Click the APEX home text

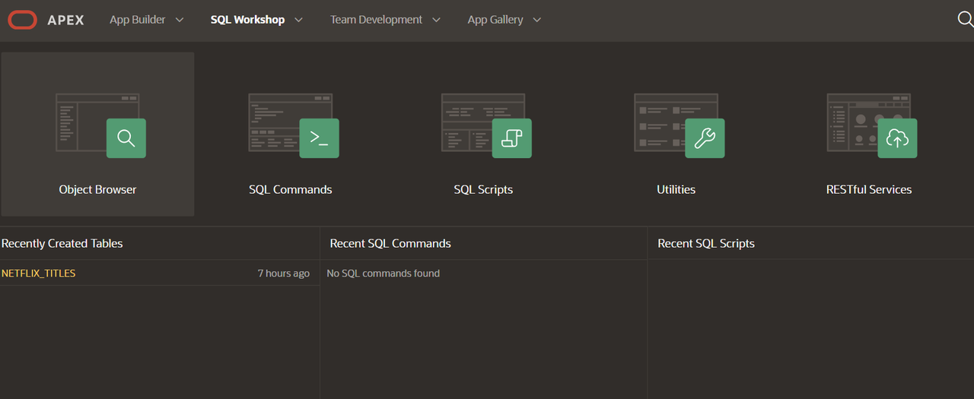coord(65,21)
